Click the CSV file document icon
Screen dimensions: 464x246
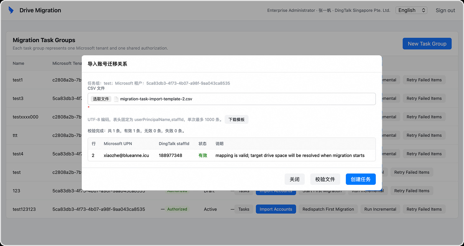116,99
